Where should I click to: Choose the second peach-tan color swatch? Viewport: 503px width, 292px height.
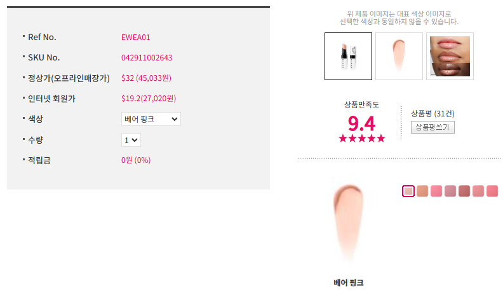pyautogui.click(x=422, y=191)
